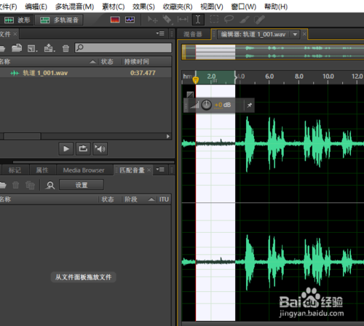Switch to Waveform view
Image resolution: width=364 pixels, height=326 pixels.
(17, 20)
